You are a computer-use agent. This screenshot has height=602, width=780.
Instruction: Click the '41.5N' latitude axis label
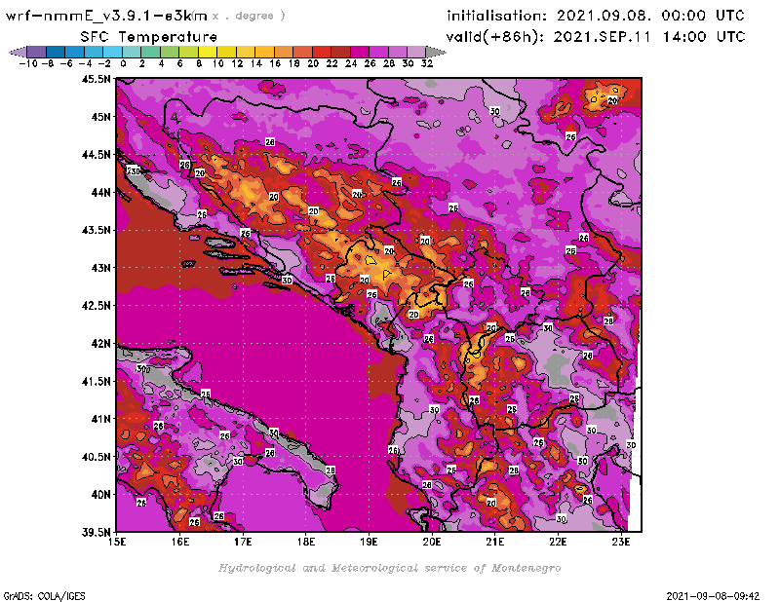[96, 381]
